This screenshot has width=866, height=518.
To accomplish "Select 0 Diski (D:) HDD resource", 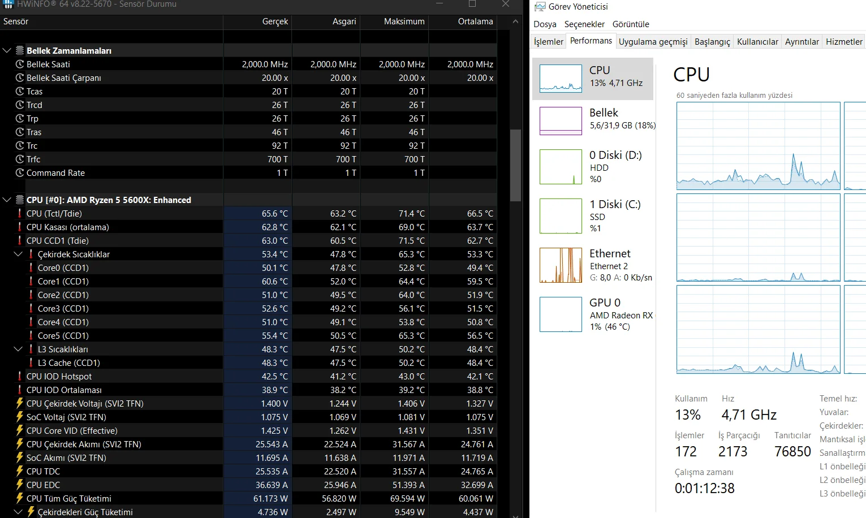I will pos(593,167).
